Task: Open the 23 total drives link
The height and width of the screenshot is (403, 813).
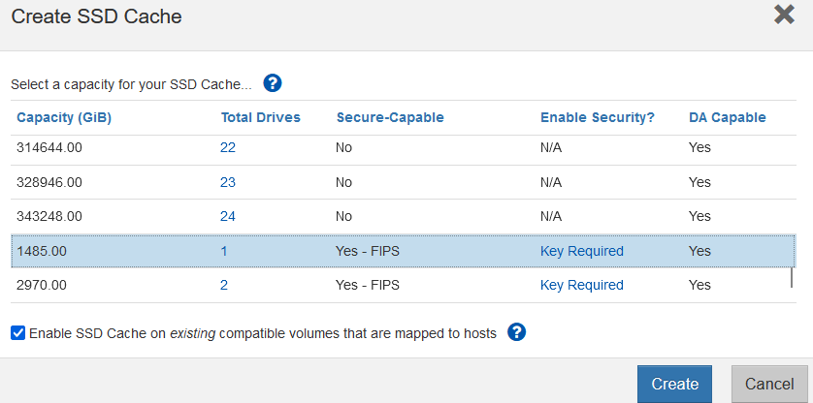Action: coord(228,182)
